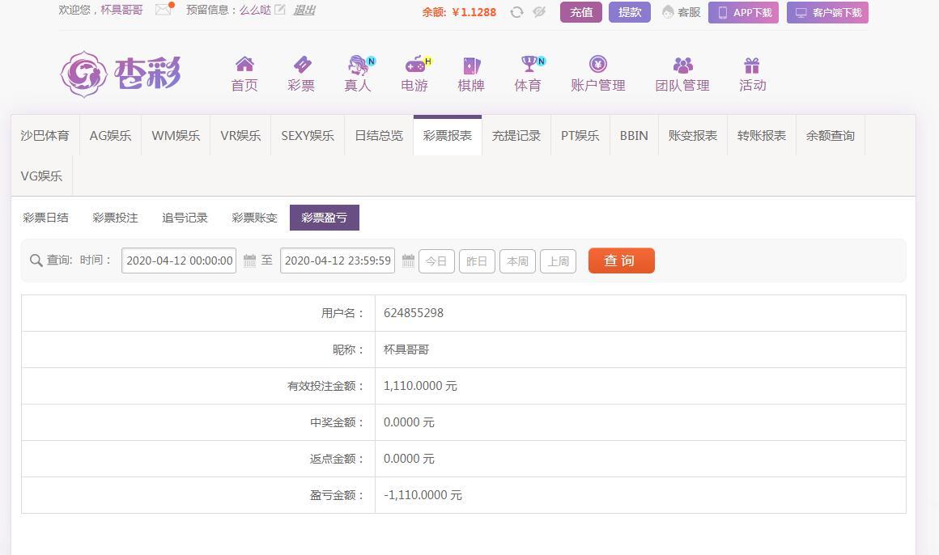Click the start time input field
Viewport: 939px width, 555px height.
tap(179, 261)
